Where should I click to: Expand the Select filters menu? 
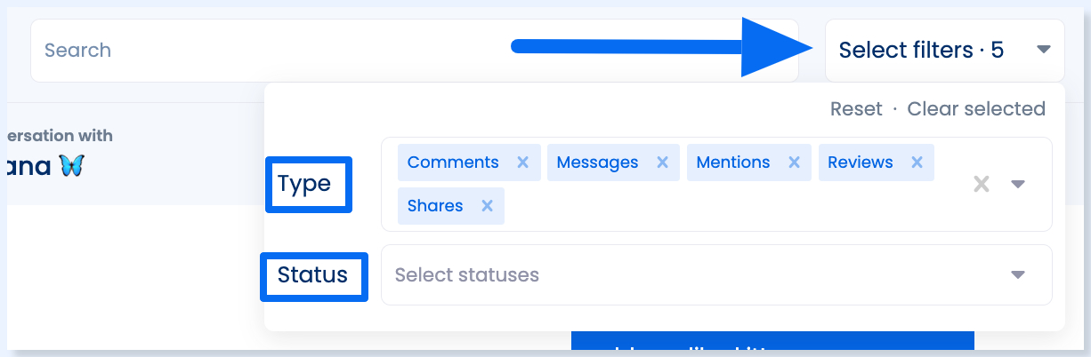(x=945, y=51)
